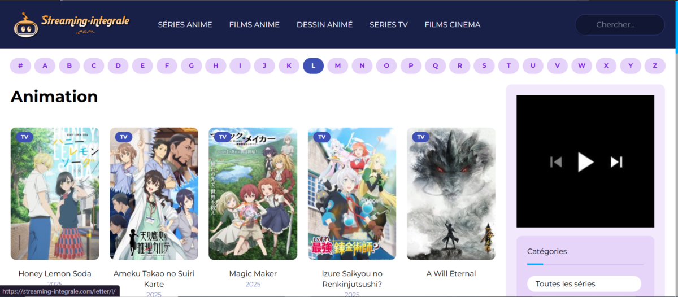Filter anime by letter A
Screen dimensions: 678x297
pos(45,66)
